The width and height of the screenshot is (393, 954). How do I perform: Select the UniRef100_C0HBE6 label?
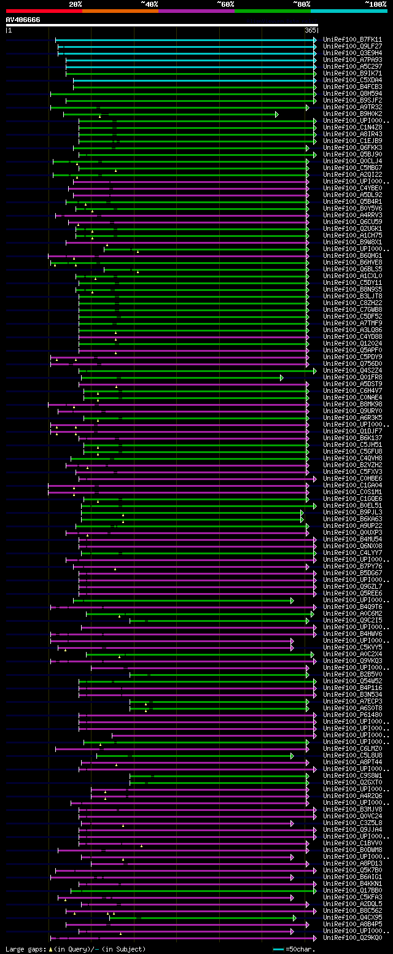coord(352,478)
